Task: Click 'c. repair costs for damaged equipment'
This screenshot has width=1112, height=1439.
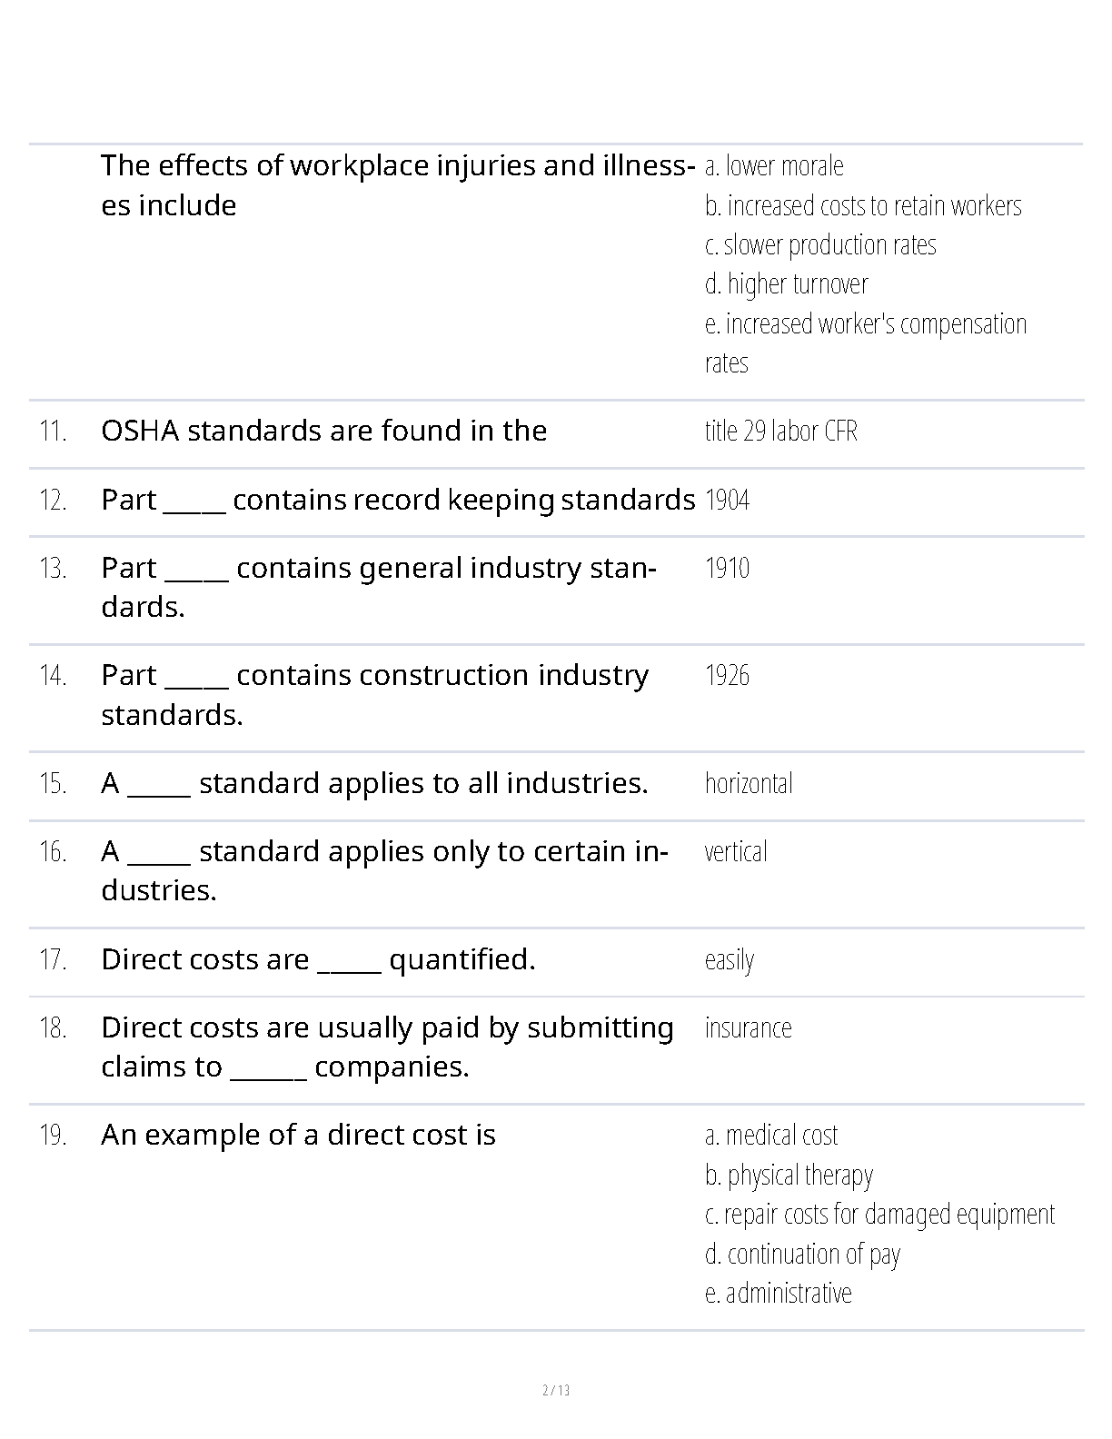Action: click(879, 1214)
